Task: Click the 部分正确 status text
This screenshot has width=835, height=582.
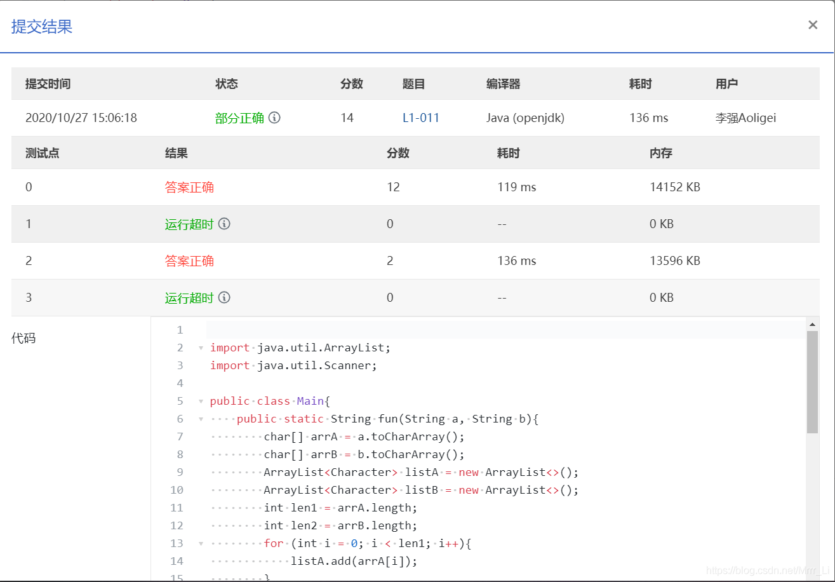Action: coord(239,118)
